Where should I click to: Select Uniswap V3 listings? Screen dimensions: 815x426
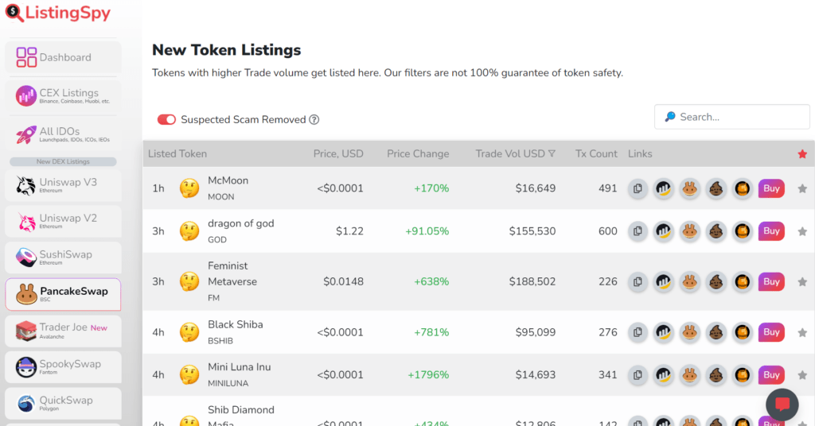point(64,185)
